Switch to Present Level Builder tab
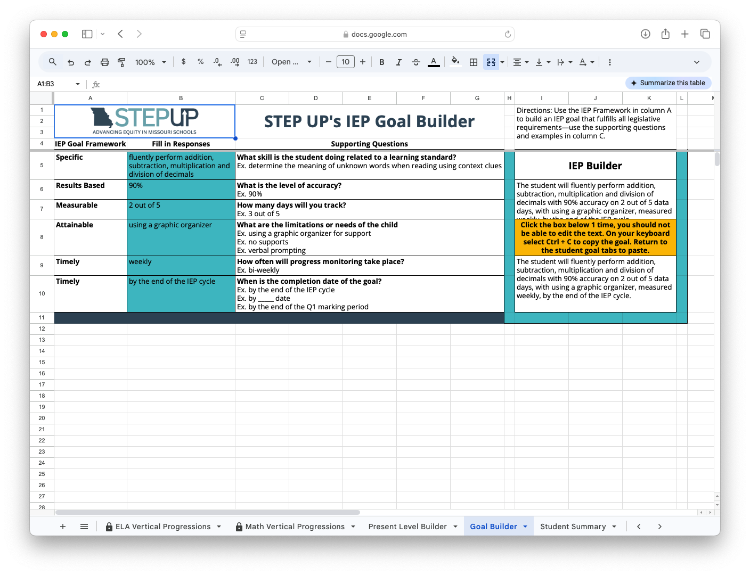750x575 pixels. click(x=407, y=527)
